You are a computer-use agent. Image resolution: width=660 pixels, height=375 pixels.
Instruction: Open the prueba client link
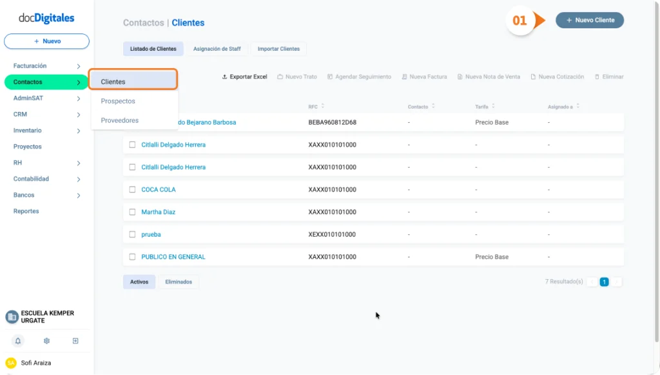[151, 234]
